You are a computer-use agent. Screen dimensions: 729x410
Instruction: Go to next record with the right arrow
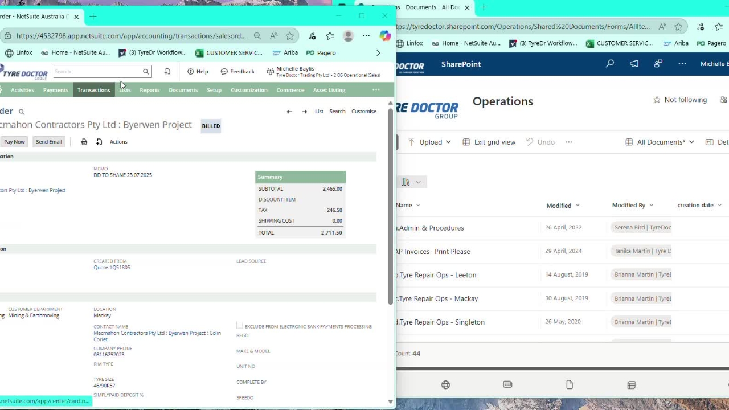304,112
